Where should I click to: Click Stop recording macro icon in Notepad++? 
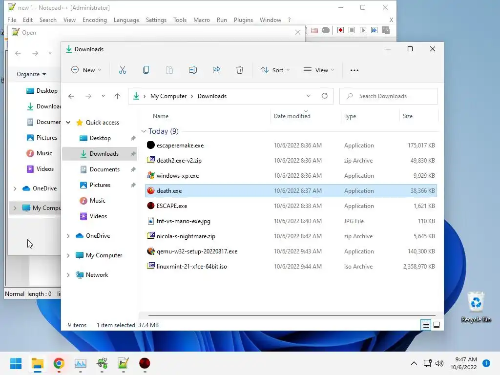(352, 30)
